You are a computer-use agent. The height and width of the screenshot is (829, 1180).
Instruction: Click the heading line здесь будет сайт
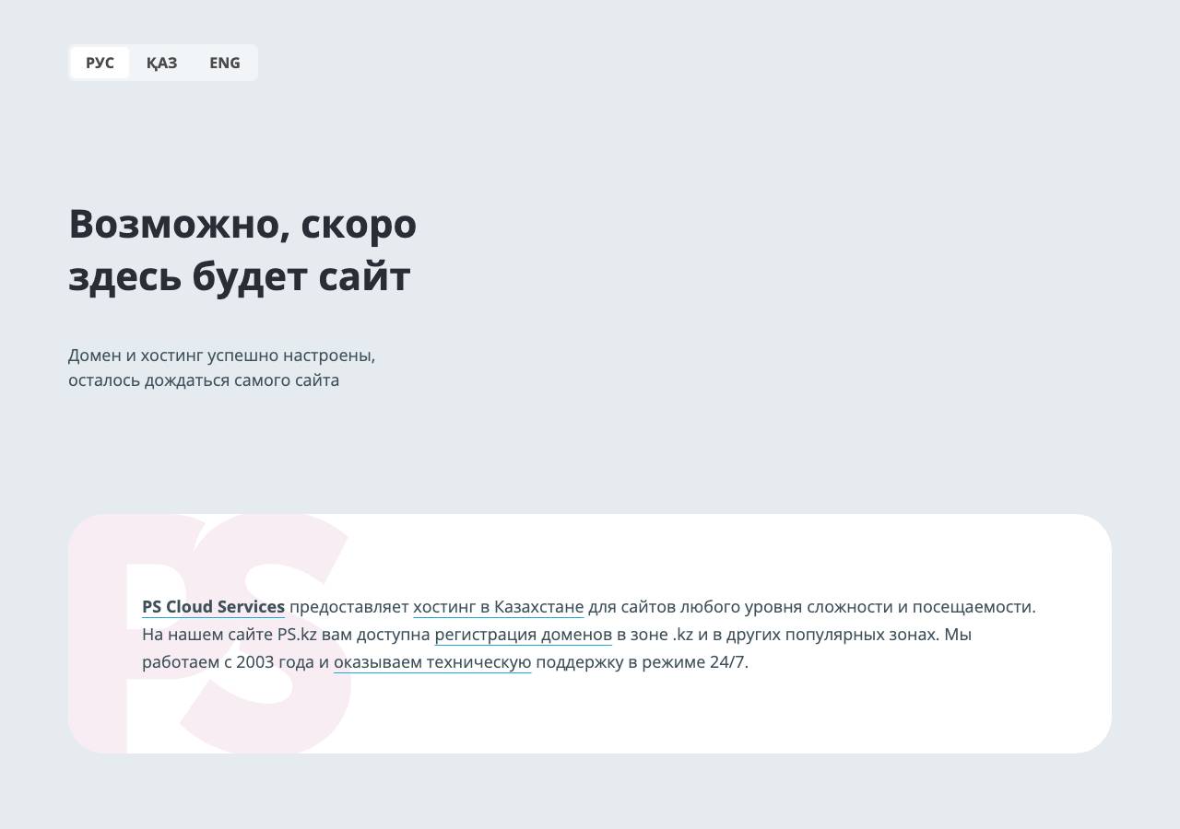[239, 276]
